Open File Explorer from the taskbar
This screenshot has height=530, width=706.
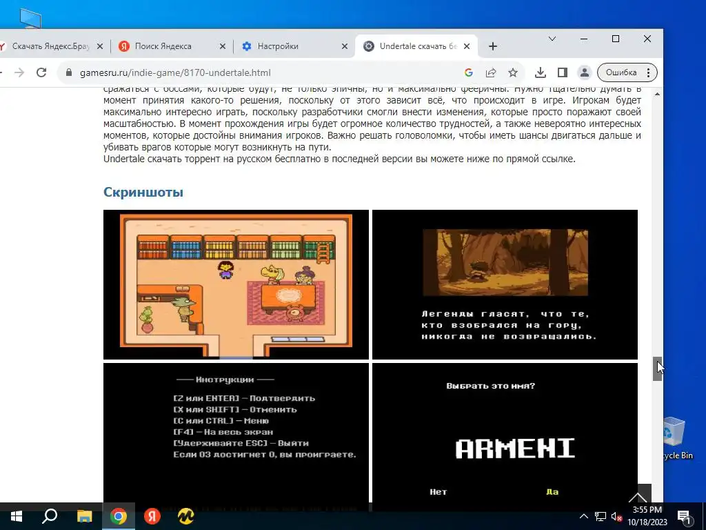(84, 516)
